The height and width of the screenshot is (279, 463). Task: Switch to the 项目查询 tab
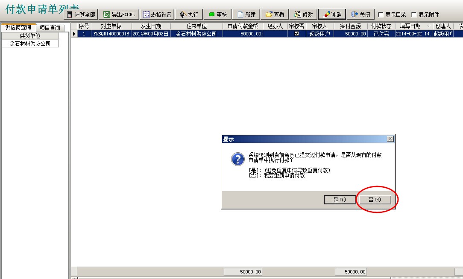[x=50, y=28]
